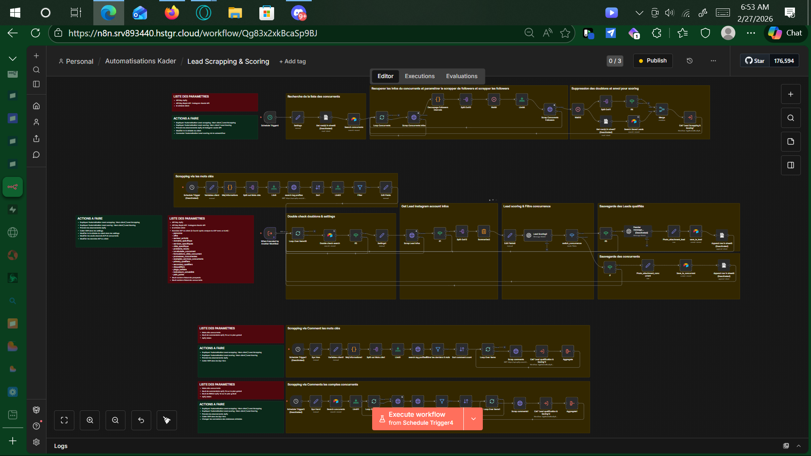
Task: Add a node with right-panel plus button
Action: (x=791, y=94)
